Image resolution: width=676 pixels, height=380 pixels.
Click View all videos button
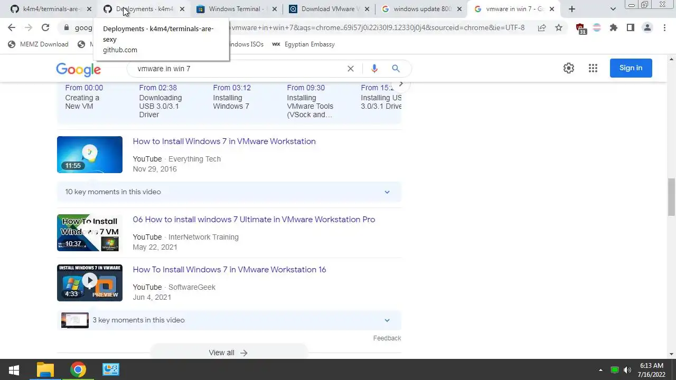229,353
